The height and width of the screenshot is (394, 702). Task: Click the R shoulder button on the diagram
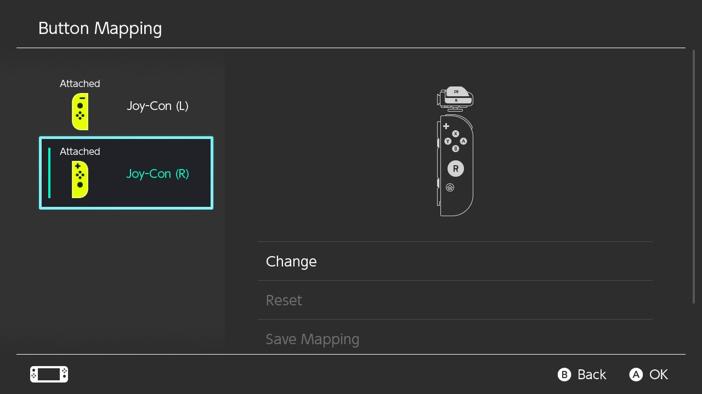click(x=456, y=101)
